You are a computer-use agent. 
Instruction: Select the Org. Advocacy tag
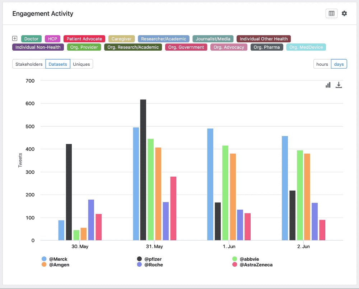(x=229, y=47)
